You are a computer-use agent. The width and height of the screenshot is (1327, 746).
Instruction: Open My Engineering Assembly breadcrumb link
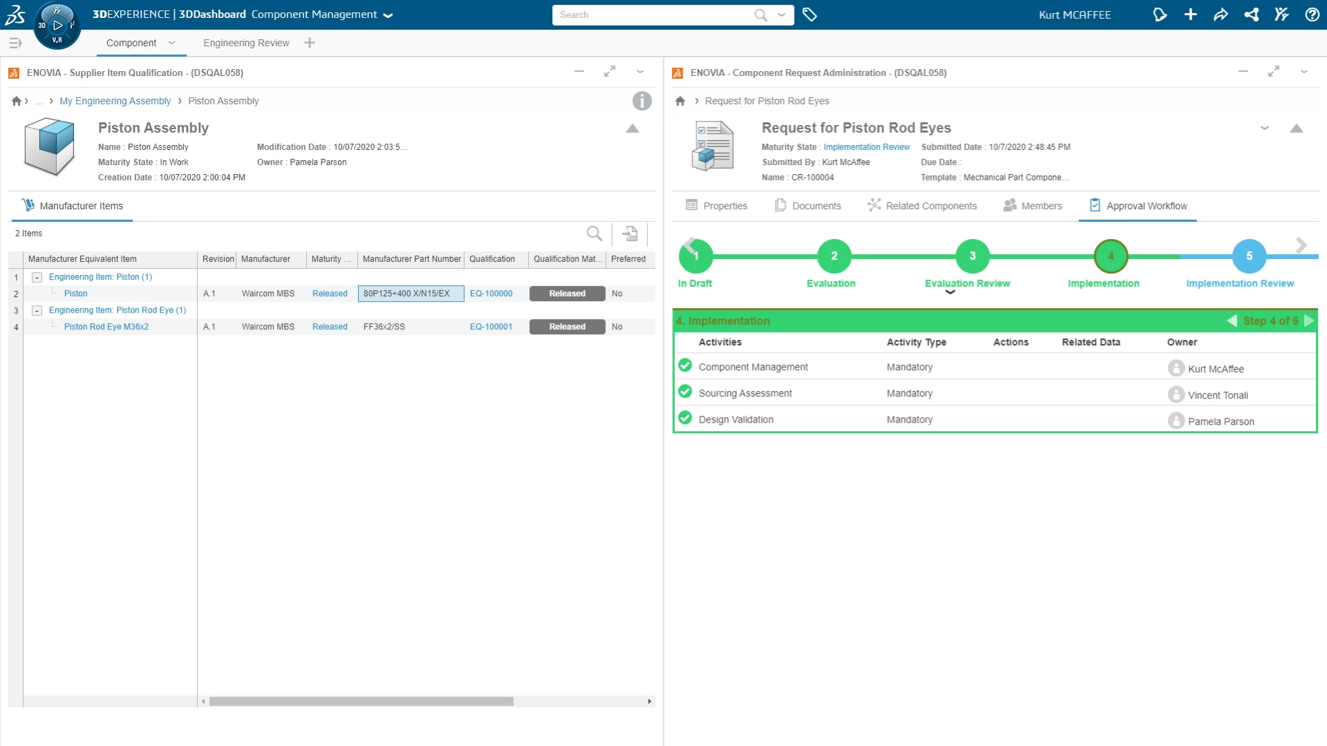pyautogui.click(x=115, y=101)
